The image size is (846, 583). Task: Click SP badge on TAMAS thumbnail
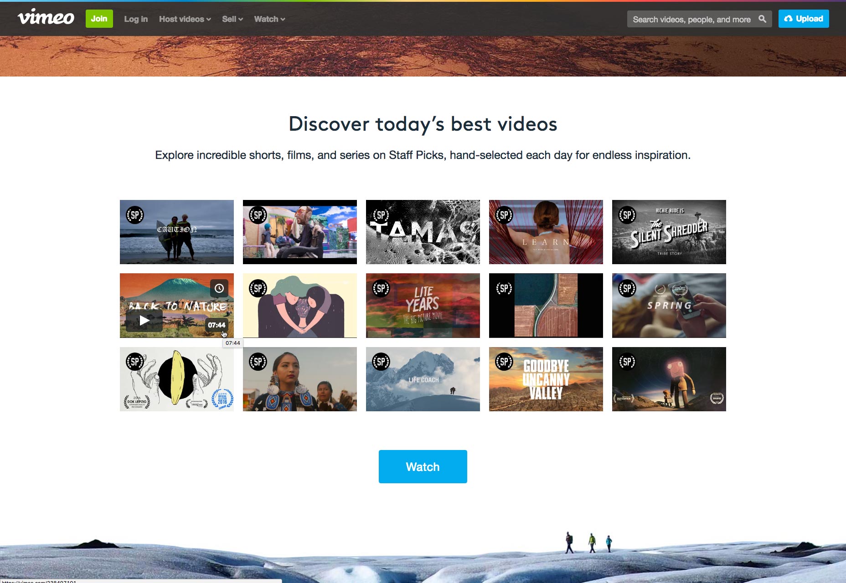pyautogui.click(x=381, y=215)
